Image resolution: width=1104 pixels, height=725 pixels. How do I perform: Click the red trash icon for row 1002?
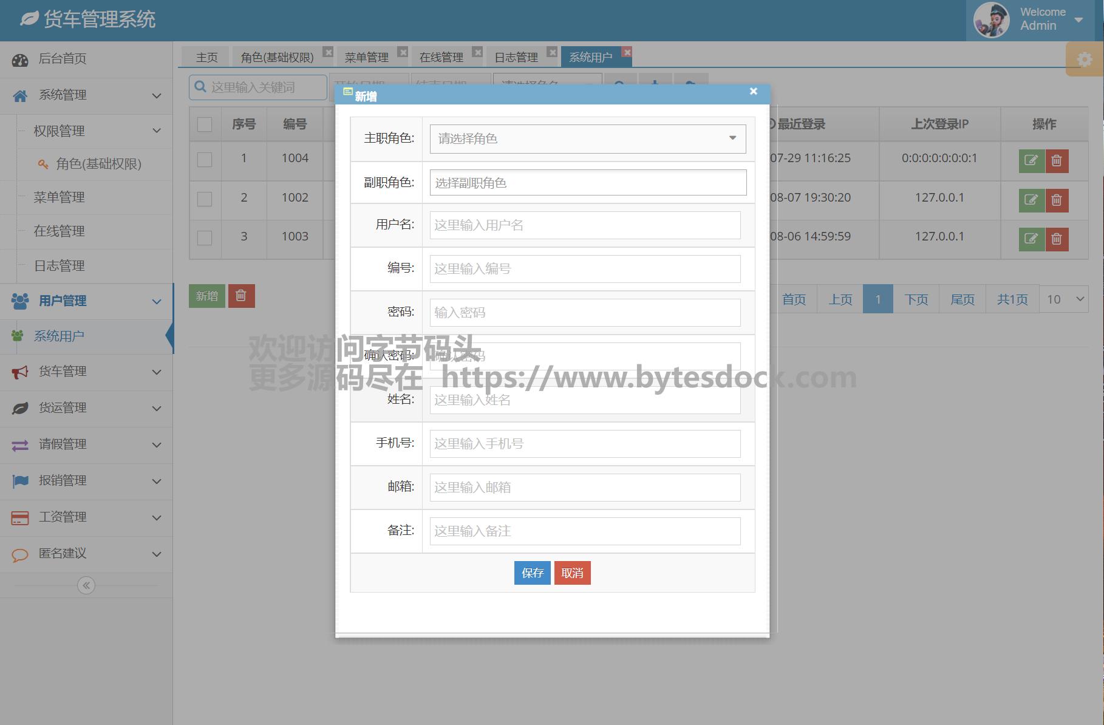pyautogui.click(x=1057, y=200)
